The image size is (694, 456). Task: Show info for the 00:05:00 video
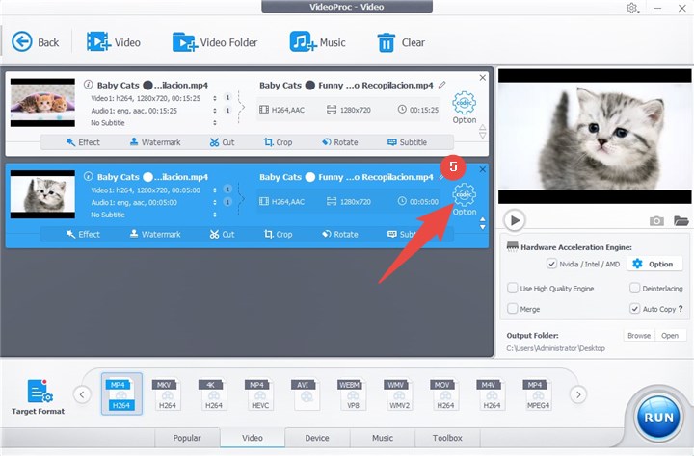88,176
